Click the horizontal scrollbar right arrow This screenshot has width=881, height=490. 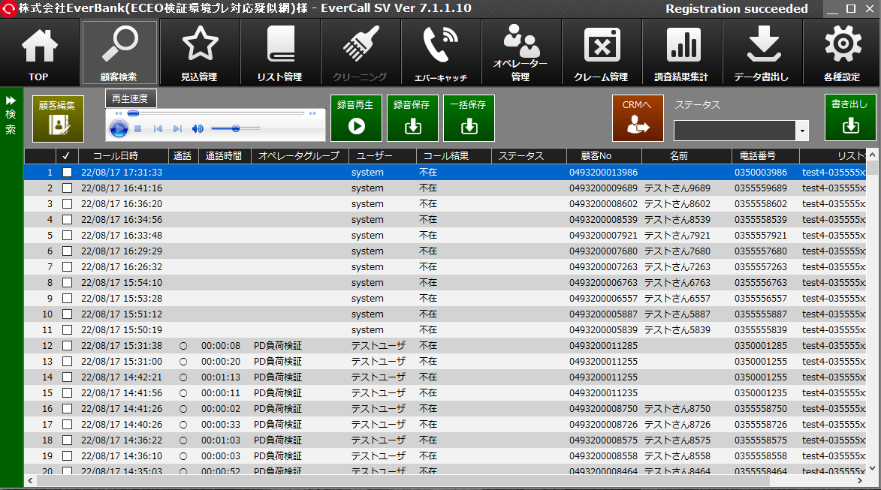(x=860, y=481)
